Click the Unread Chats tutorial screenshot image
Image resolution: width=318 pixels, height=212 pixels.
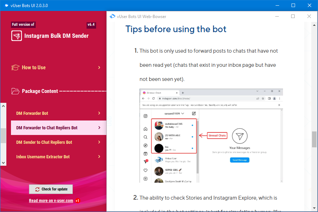pos(211,136)
